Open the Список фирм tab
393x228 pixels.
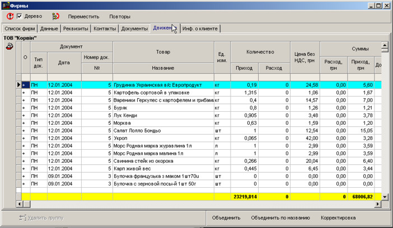click(20, 28)
